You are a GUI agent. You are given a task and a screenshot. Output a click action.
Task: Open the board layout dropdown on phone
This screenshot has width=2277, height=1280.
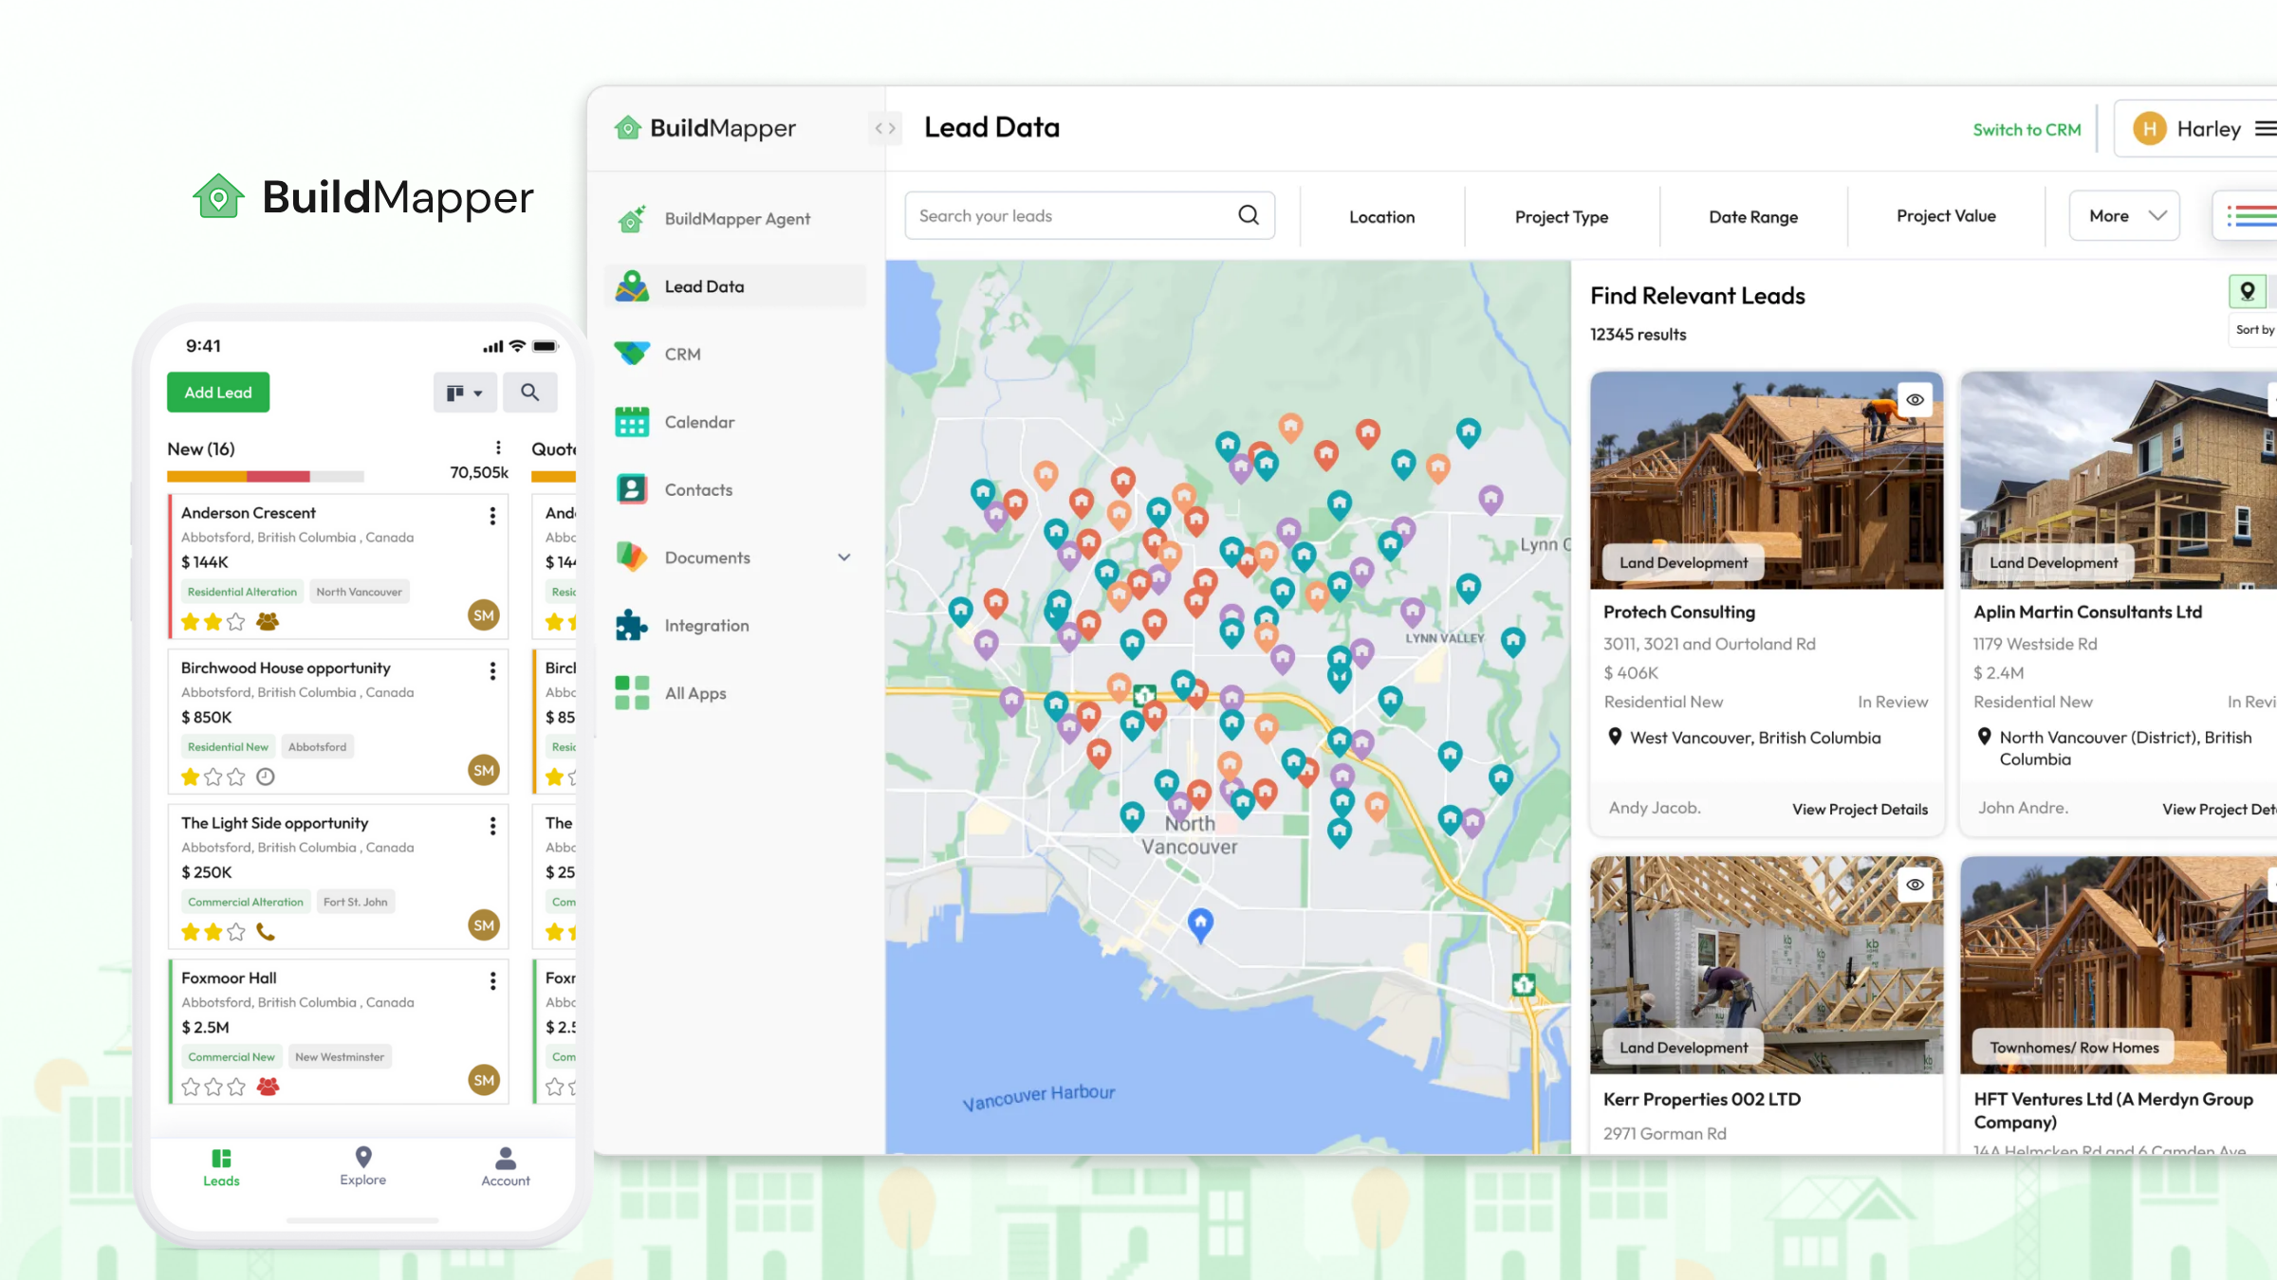point(465,393)
